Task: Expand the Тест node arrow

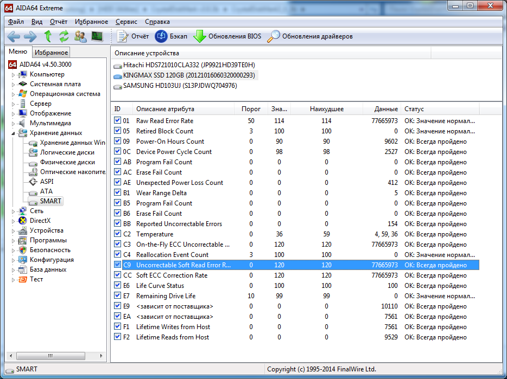Action: click(x=13, y=279)
